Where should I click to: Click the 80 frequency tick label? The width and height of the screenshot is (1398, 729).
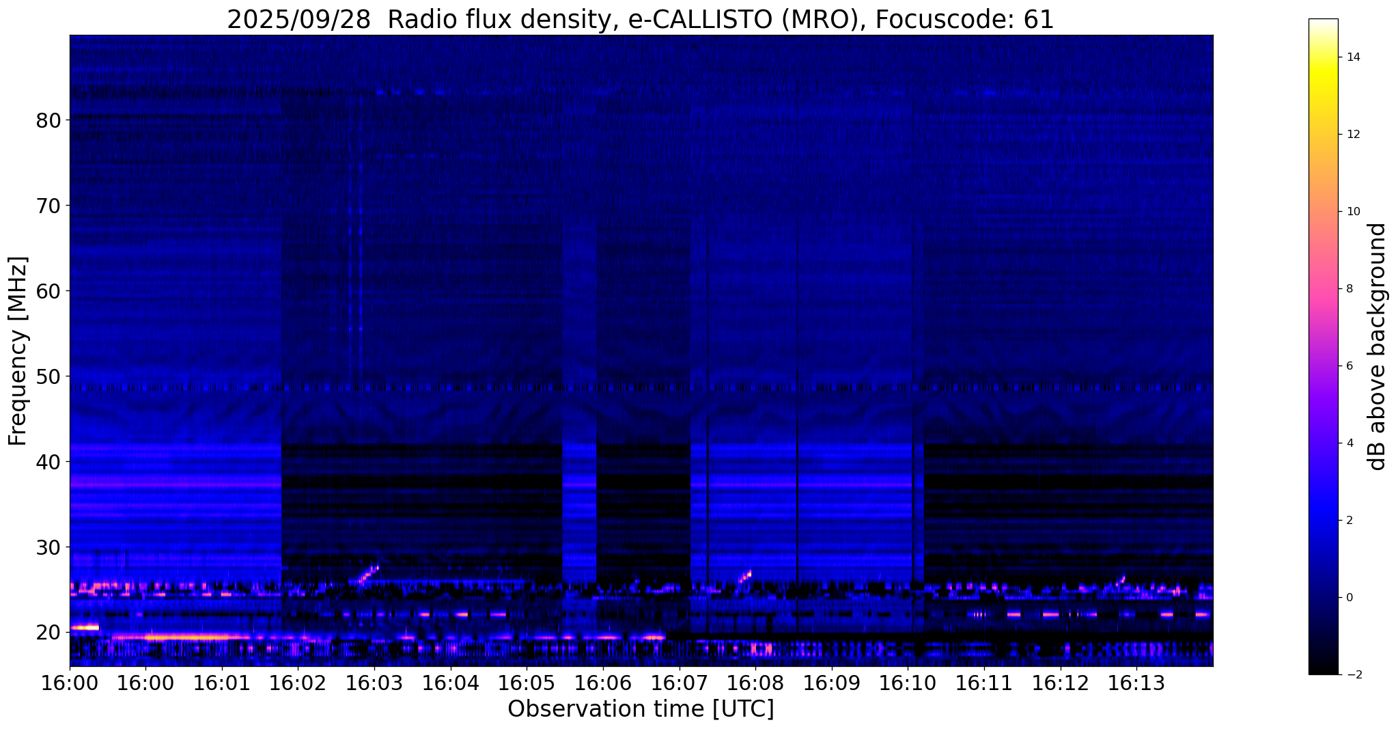48,121
